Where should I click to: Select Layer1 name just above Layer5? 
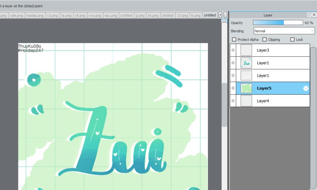[263, 76]
